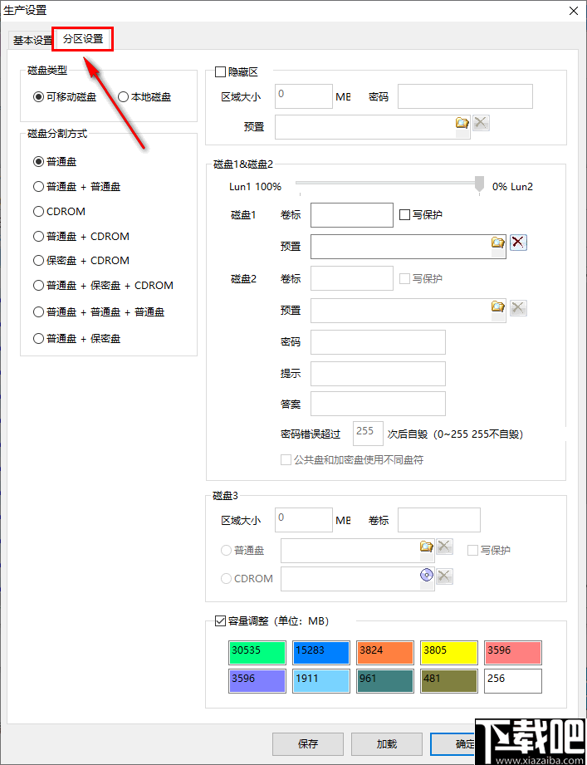Toggle 写保护 for Disk 2
The height and width of the screenshot is (765, 587).
(x=404, y=278)
